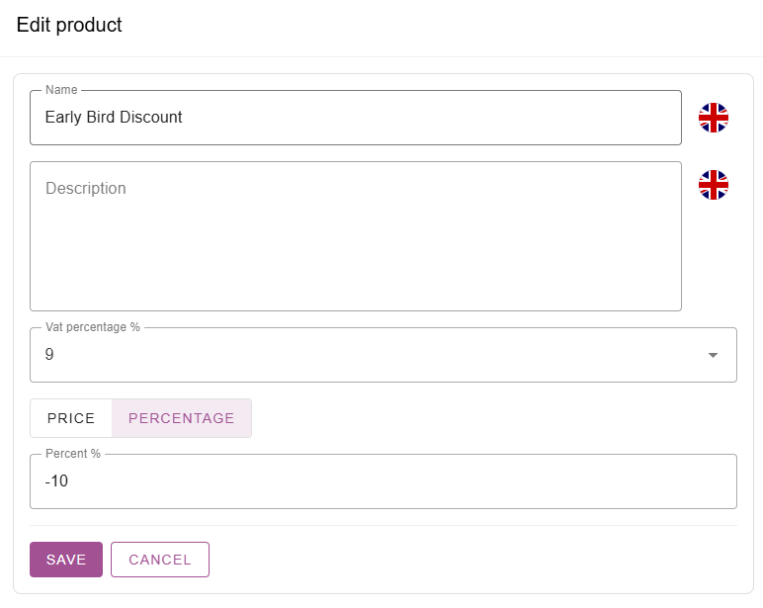Click the -10 percent value
This screenshot has height=608, width=763.
tap(56, 481)
